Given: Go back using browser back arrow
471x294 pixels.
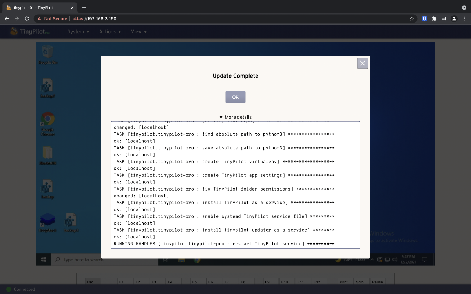Looking at the screenshot, I should point(7,18).
